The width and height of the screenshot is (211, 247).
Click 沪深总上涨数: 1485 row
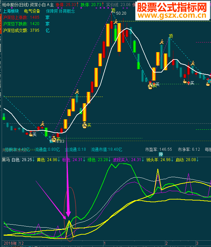26,17
